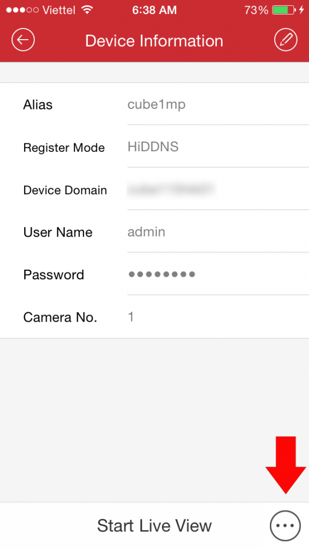Tap the Device Information title

(154, 41)
